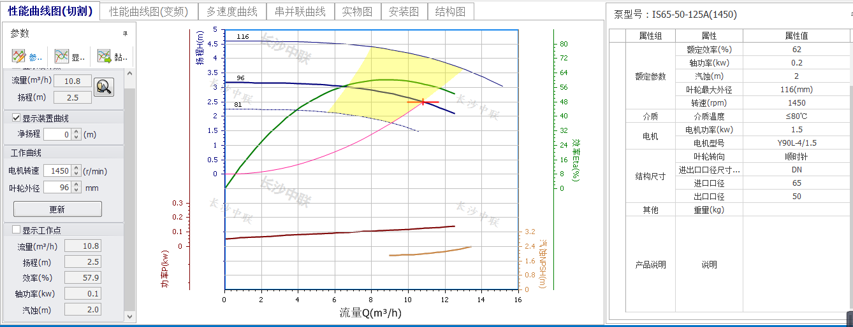
Task: Select the 叶轮最大外径 value 116(mm)
Action: [x=797, y=89]
